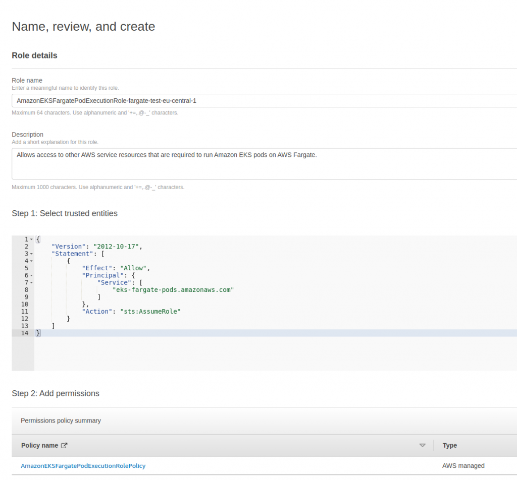
Task: Select the Allow effect value on line 5
Action: (134, 268)
